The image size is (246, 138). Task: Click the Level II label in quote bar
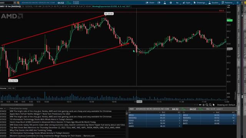[219, 109]
